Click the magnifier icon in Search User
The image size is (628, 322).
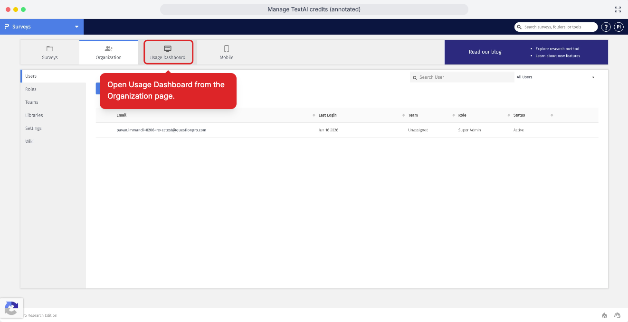pos(415,77)
